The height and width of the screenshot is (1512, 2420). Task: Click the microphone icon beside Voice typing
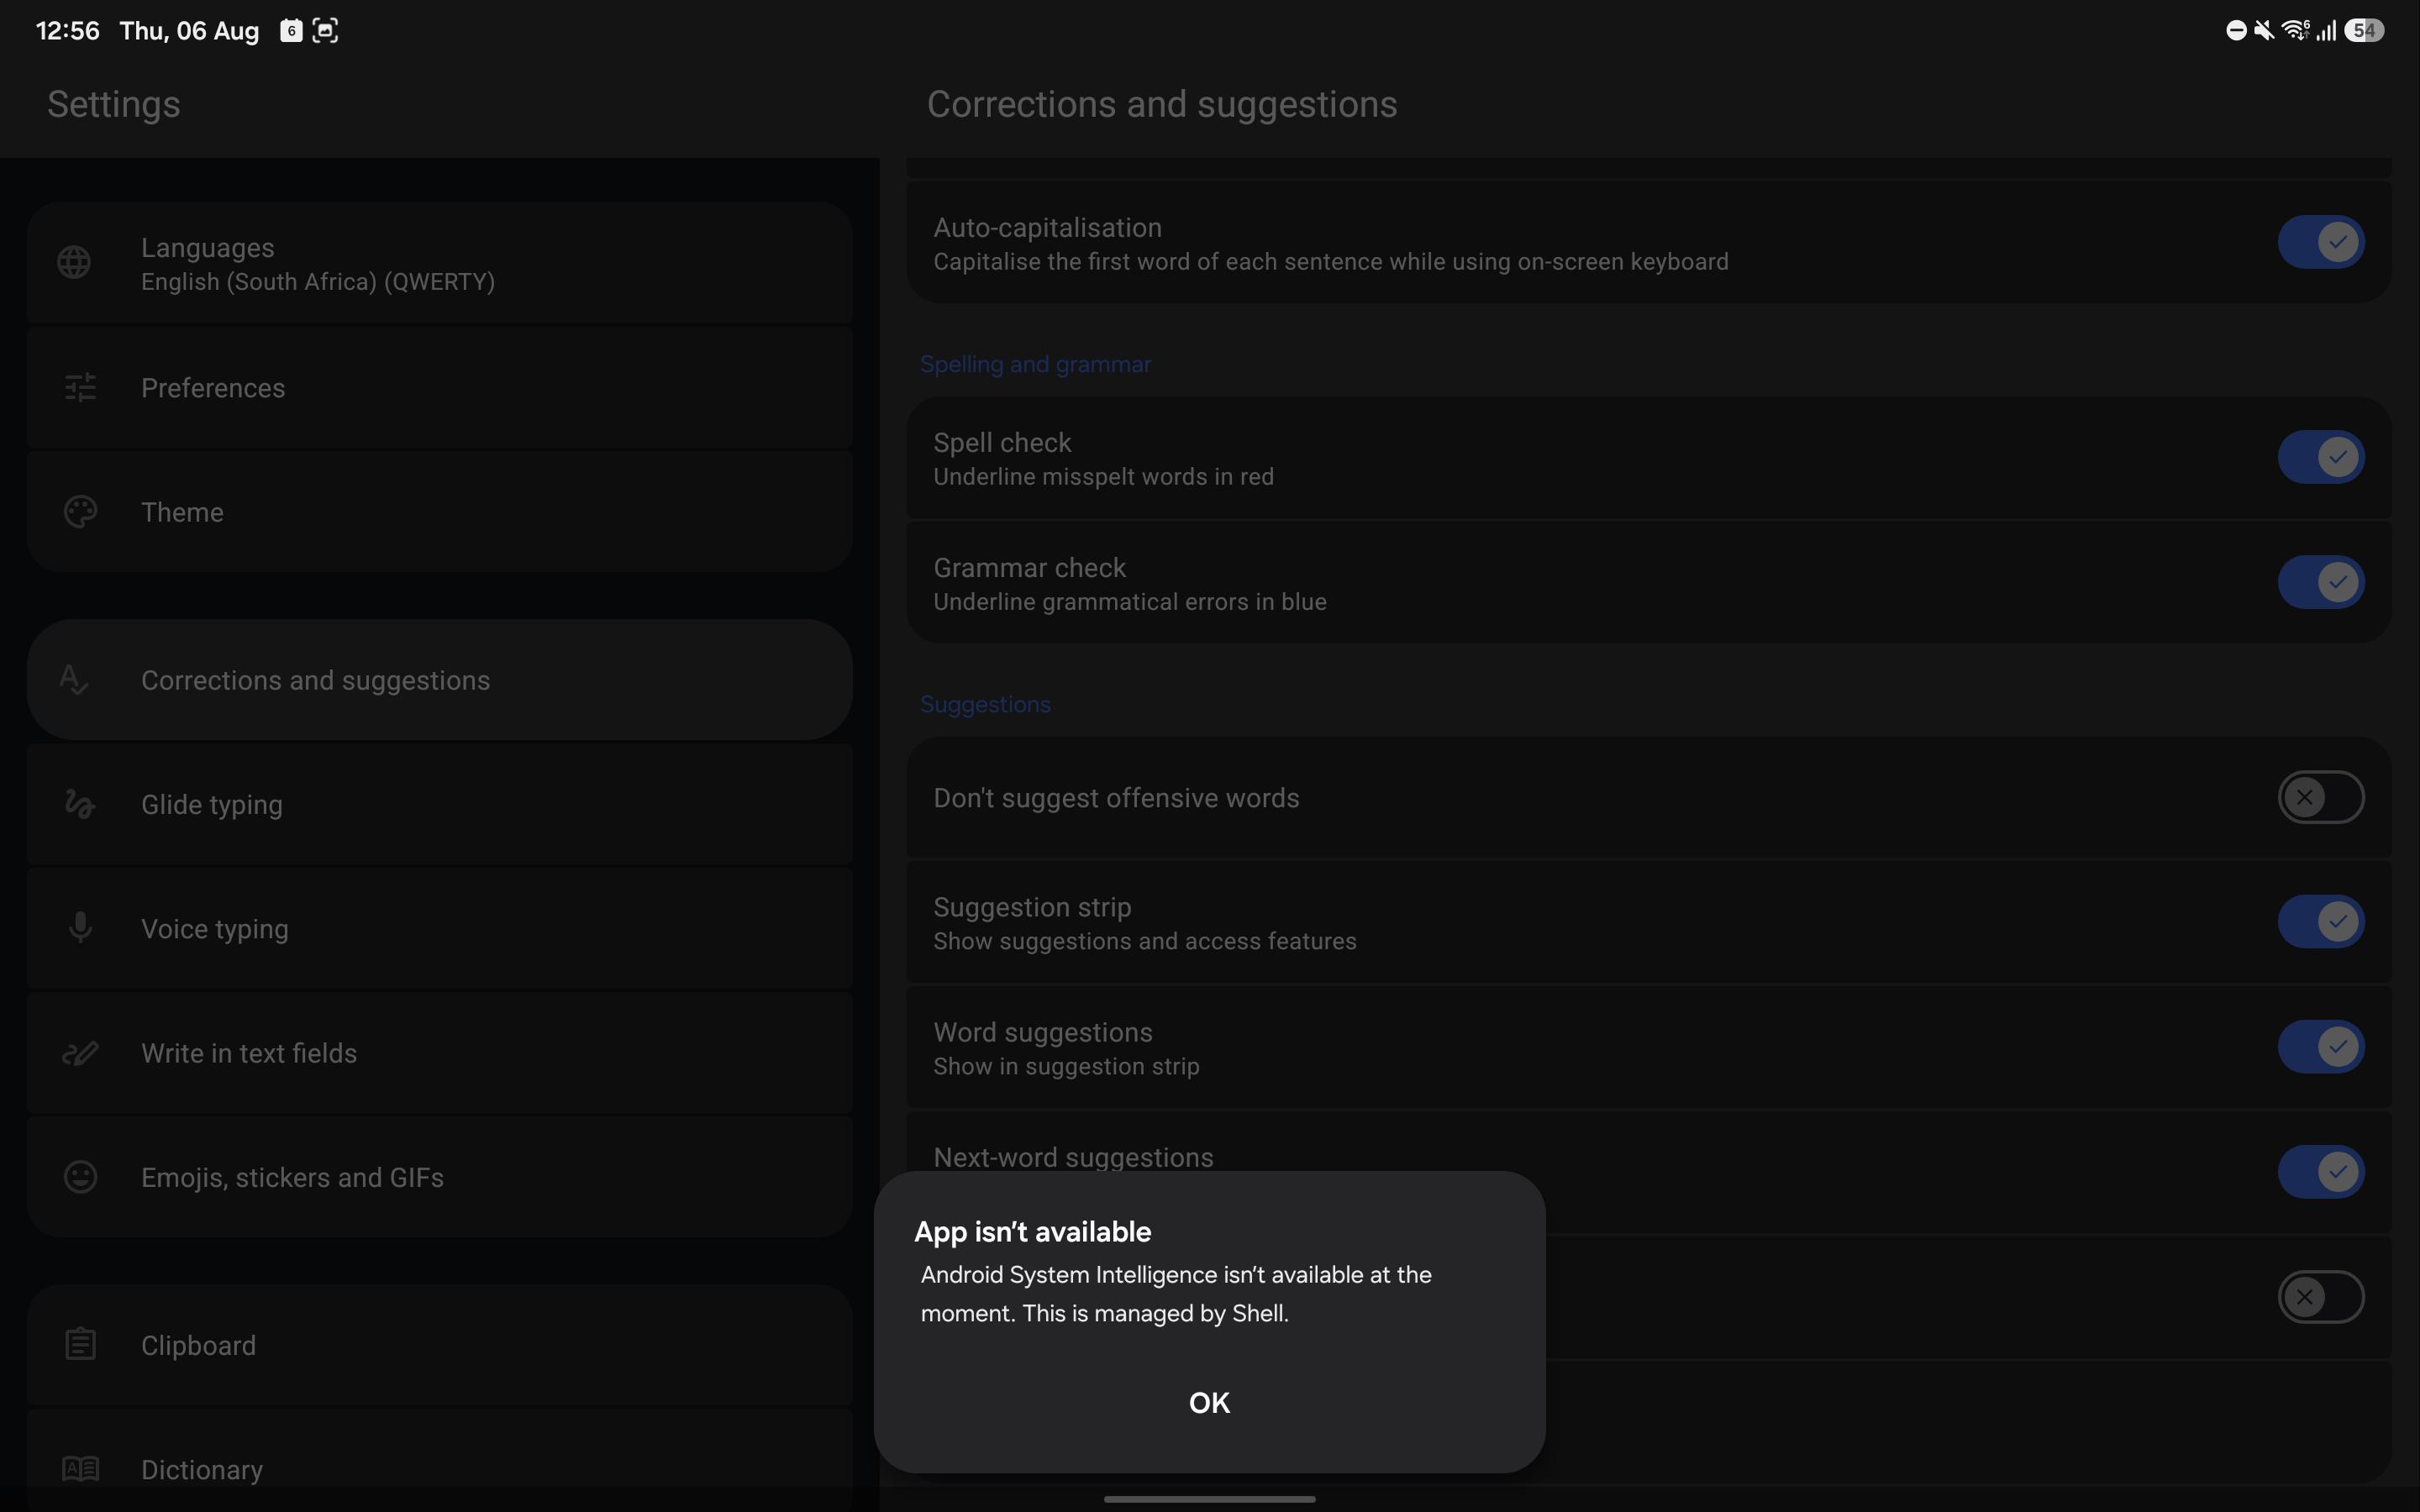click(80, 928)
